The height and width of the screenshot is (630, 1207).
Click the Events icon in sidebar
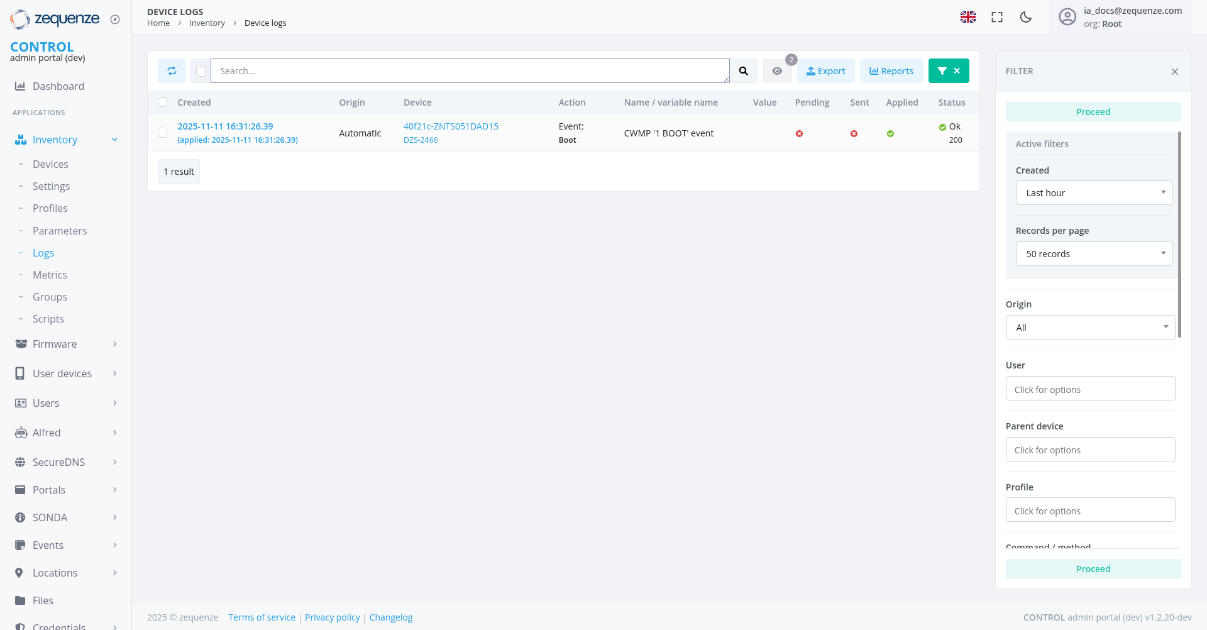click(x=20, y=545)
